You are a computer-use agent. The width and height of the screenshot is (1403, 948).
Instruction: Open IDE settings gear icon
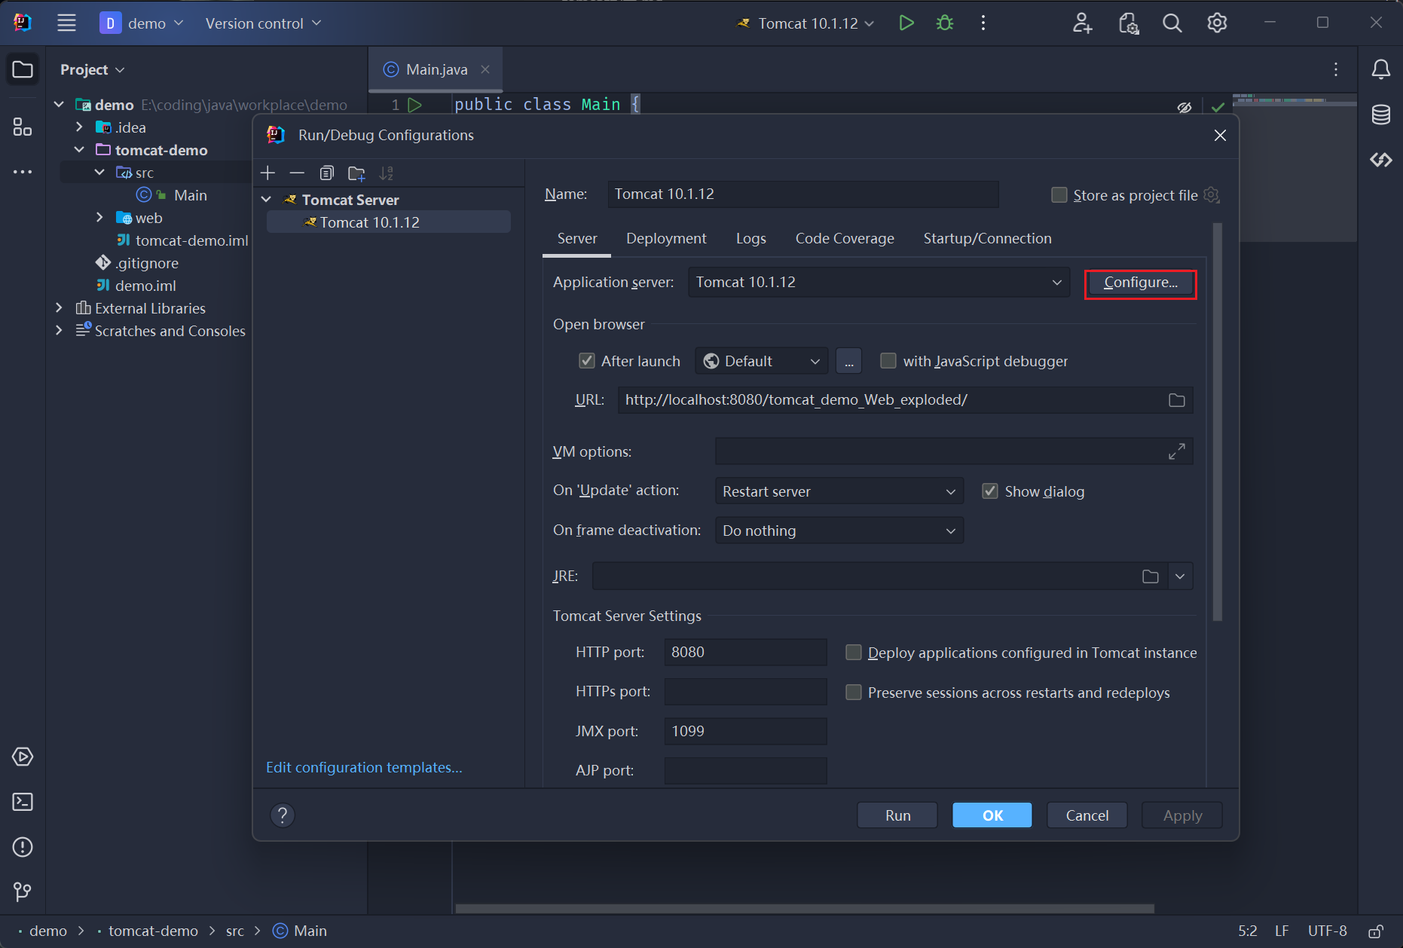1217,23
